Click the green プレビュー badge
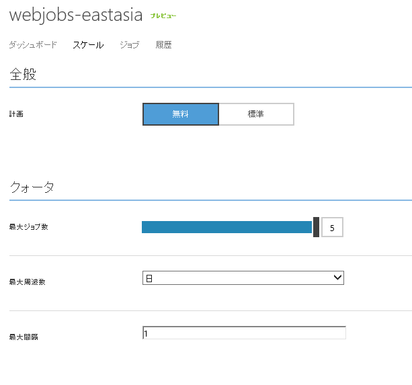 (163, 15)
